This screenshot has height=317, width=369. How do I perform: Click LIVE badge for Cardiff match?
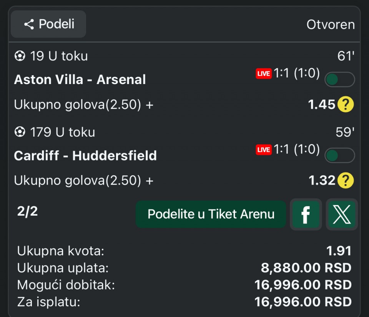point(264,149)
